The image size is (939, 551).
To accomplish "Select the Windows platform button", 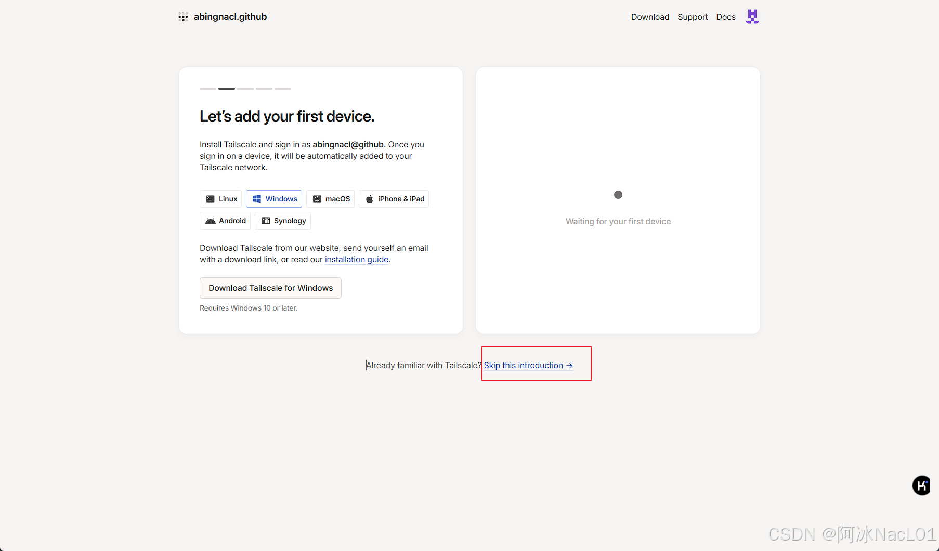I will [274, 199].
